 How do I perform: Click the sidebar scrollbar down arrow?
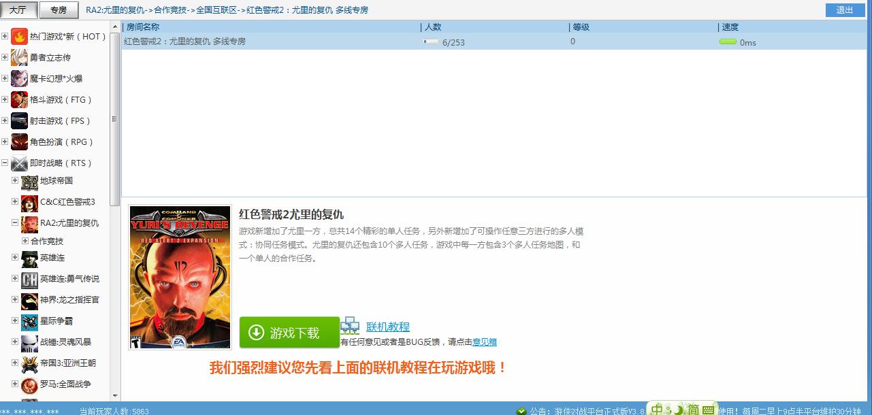[x=115, y=395]
